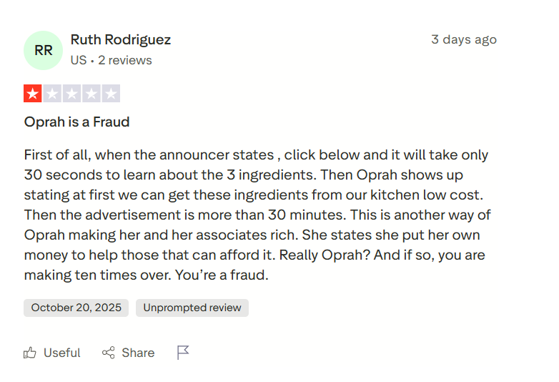Screen dimensions: 559x382
Task: Click the '2 reviews' count text
Action: pyautogui.click(x=125, y=60)
